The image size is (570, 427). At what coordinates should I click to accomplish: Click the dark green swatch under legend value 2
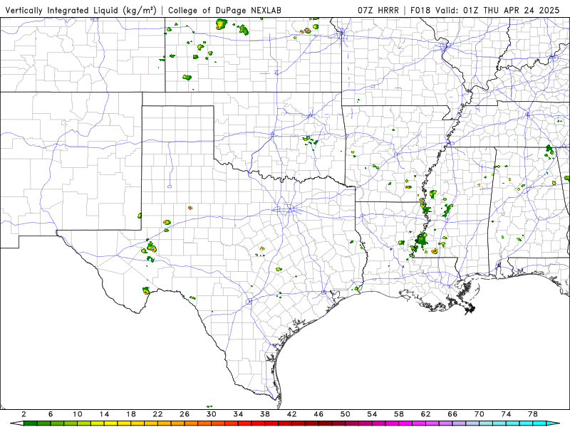pos(30,423)
